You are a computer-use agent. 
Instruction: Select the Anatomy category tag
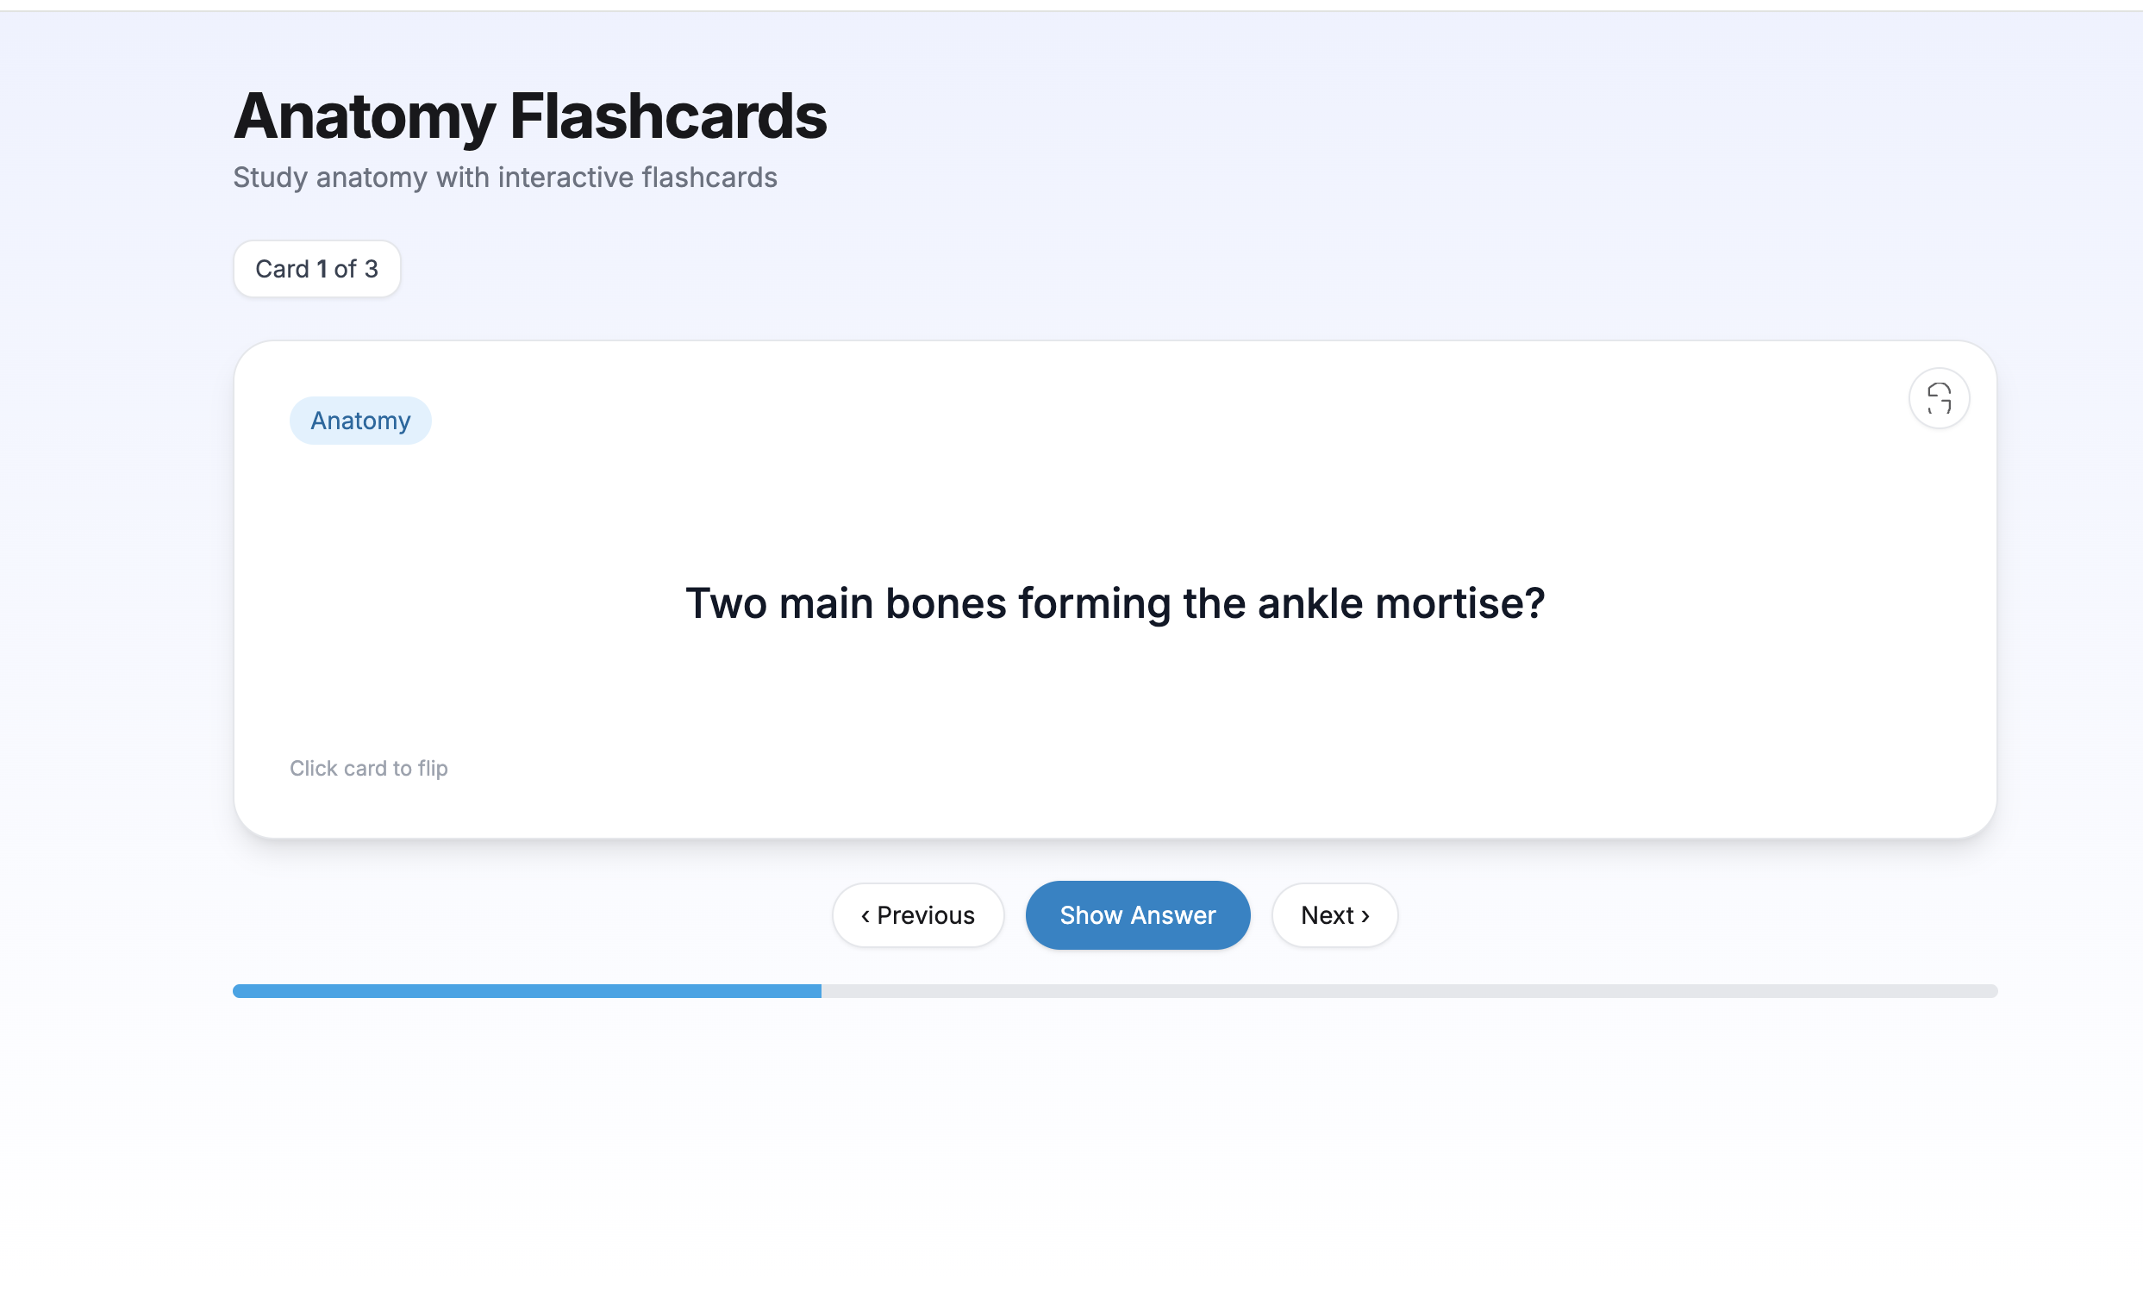360,421
